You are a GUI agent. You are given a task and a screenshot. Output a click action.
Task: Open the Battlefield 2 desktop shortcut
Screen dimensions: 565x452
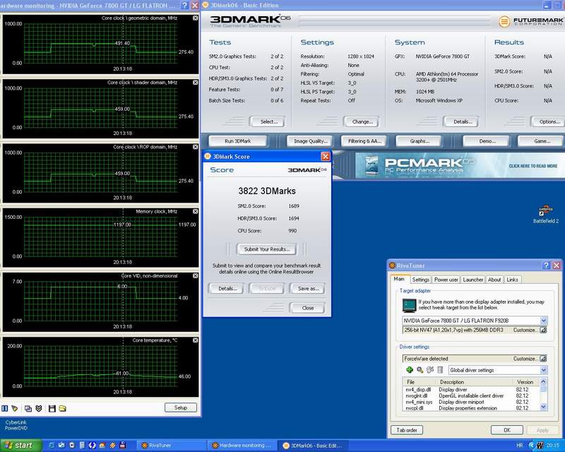tap(545, 213)
